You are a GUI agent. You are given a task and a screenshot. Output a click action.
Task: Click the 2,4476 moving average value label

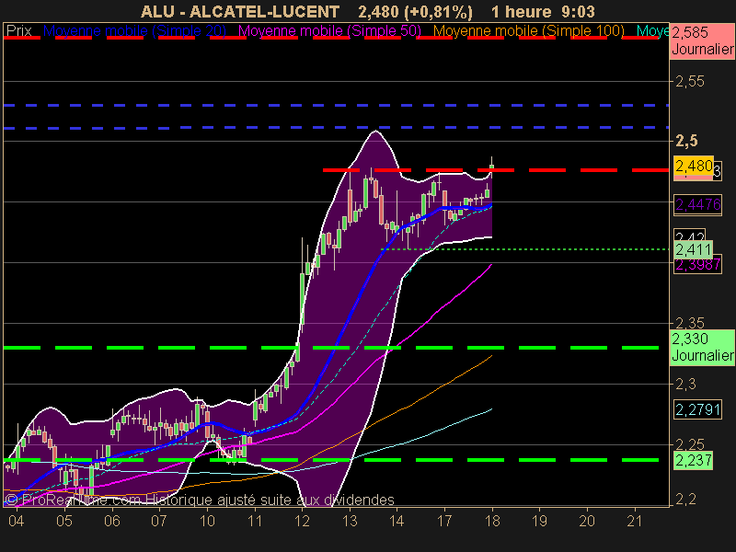tap(697, 204)
